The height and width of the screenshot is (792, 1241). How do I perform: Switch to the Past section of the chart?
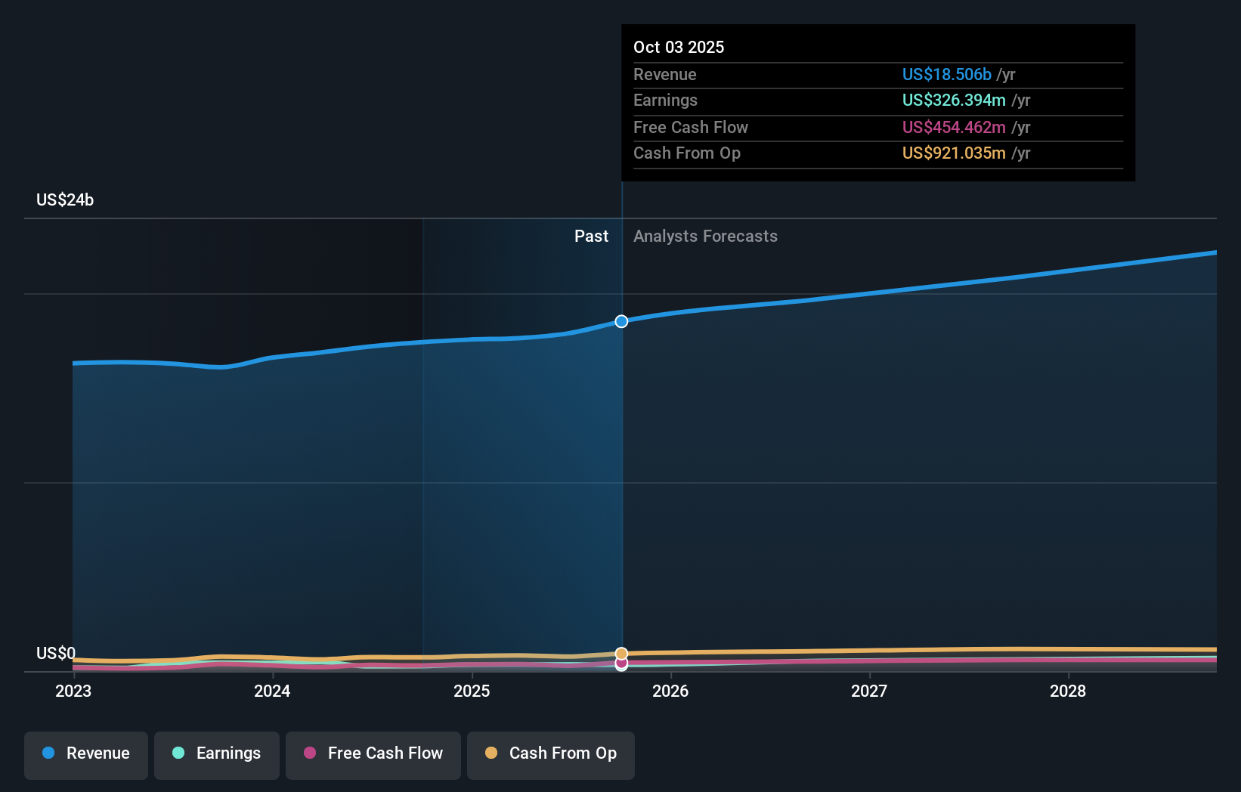coord(591,236)
